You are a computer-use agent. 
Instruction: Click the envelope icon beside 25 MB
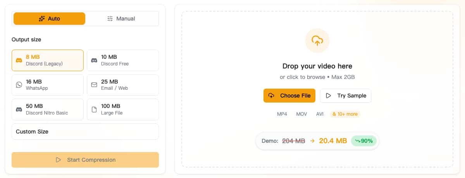coord(94,85)
